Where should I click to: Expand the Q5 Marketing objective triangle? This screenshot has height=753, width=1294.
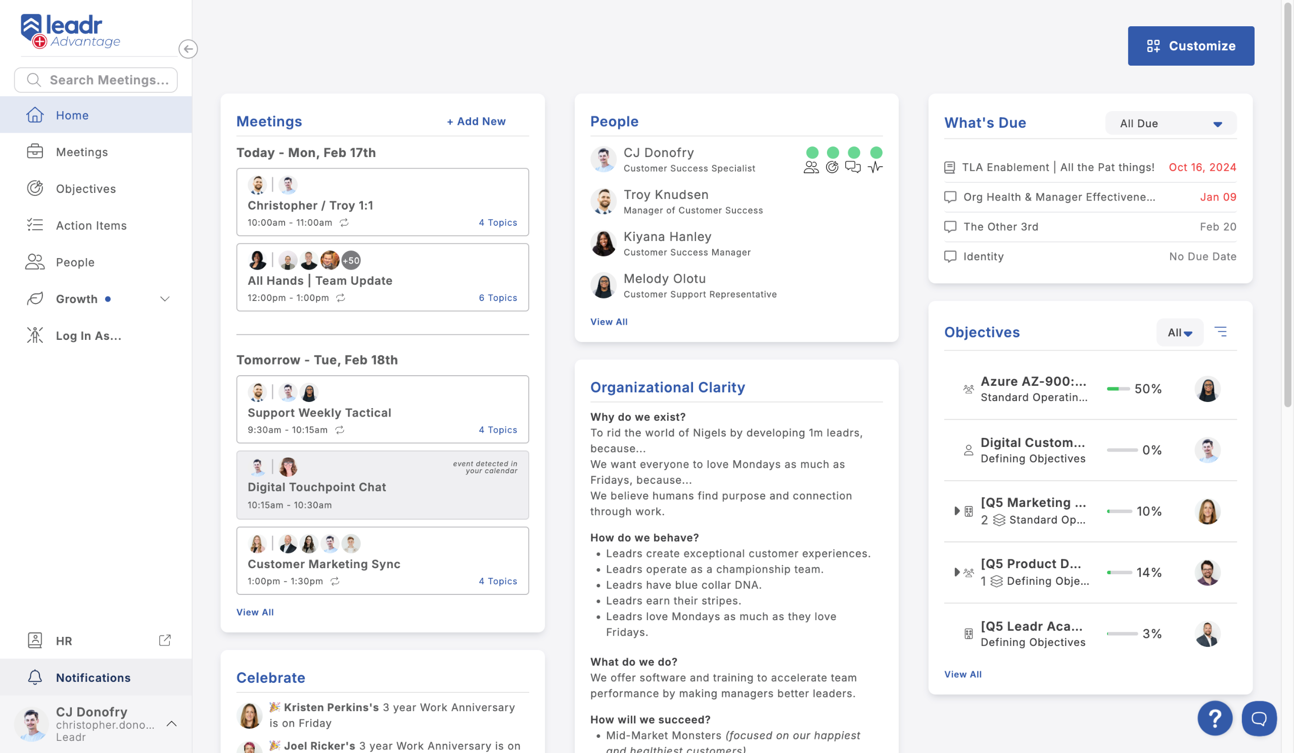[956, 511]
